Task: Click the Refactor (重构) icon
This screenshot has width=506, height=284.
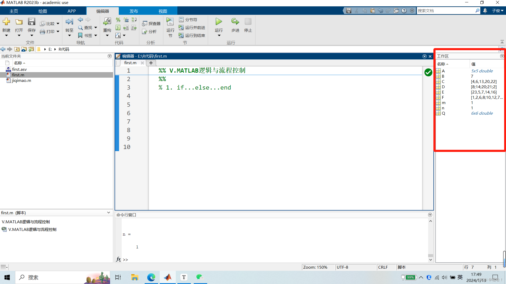Action: click(x=107, y=22)
